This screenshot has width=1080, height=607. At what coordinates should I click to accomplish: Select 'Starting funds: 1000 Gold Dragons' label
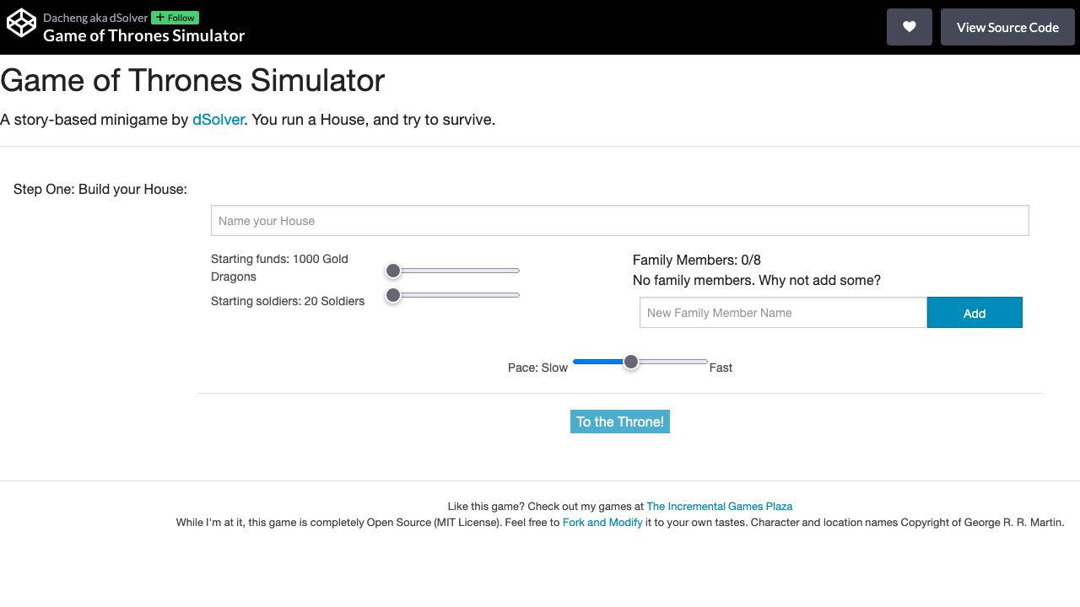(280, 268)
